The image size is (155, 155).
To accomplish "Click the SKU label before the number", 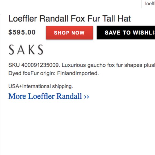I will click(x=14, y=65).
